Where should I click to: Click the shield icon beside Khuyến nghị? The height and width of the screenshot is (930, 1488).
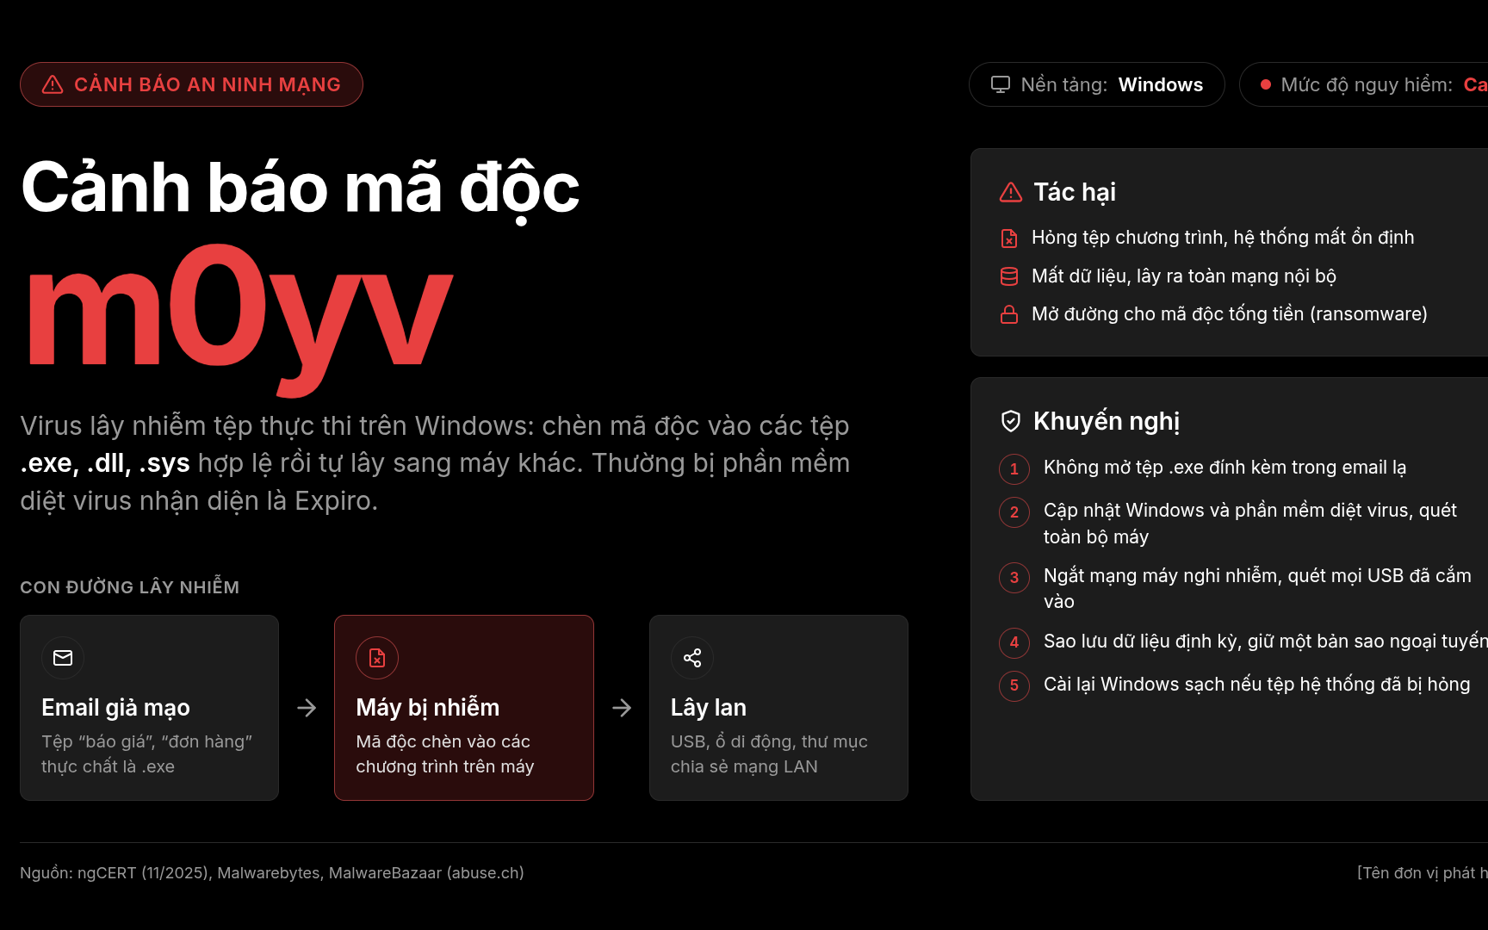1011,421
